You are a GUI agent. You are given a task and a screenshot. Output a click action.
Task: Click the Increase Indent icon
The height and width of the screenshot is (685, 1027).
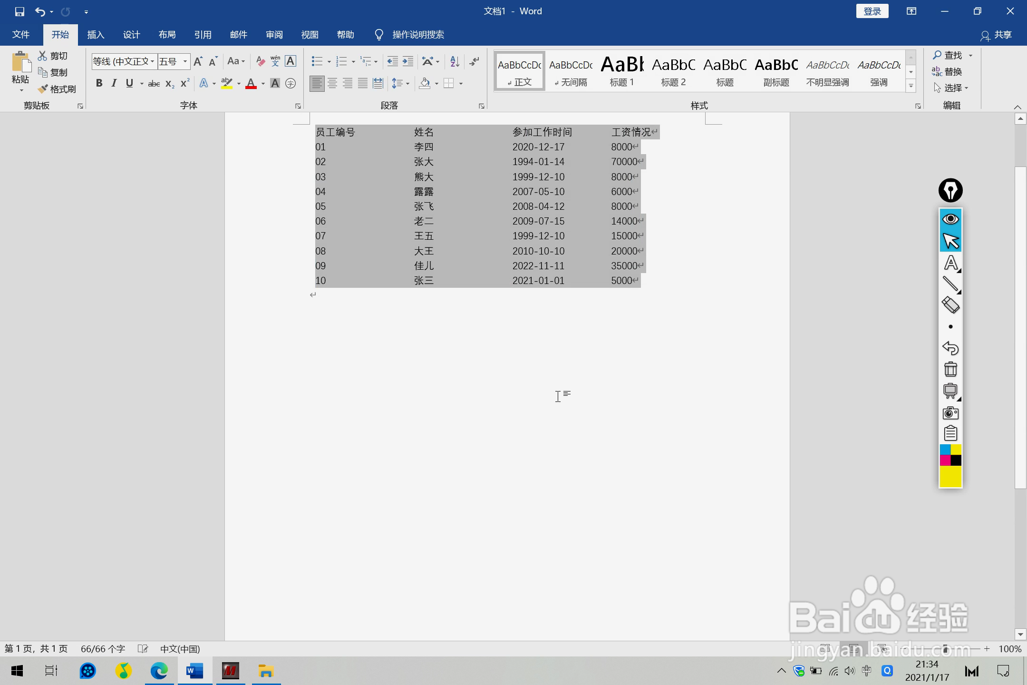tap(408, 61)
